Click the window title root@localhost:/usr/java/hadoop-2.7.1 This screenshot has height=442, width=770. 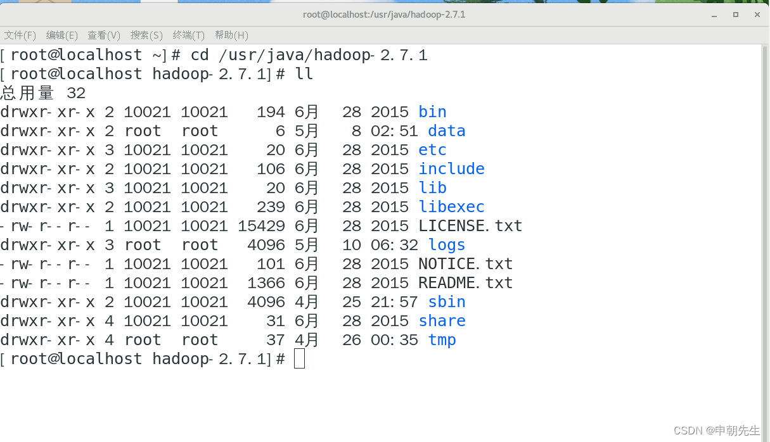click(384, 15)
